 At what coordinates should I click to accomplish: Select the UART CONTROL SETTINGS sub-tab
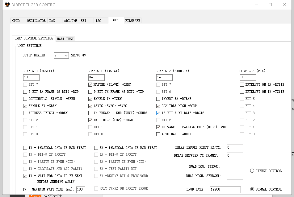point(34,38)
